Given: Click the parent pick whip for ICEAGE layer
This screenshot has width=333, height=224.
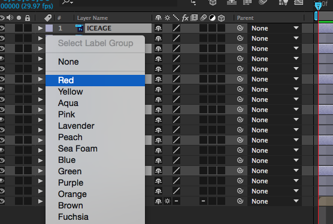Looking at the screenshot, I should point(240,28).
